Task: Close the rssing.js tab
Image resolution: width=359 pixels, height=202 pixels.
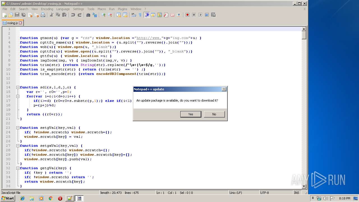Action: click(x=20, y=23)
